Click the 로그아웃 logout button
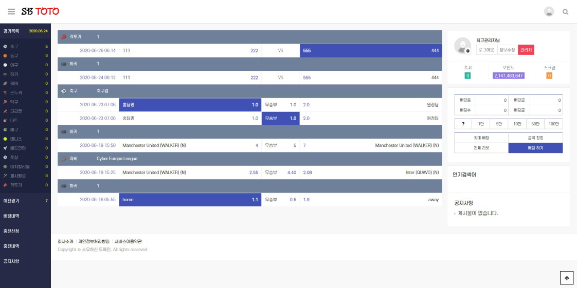577x288 pixels. click(x=486, y=50)
